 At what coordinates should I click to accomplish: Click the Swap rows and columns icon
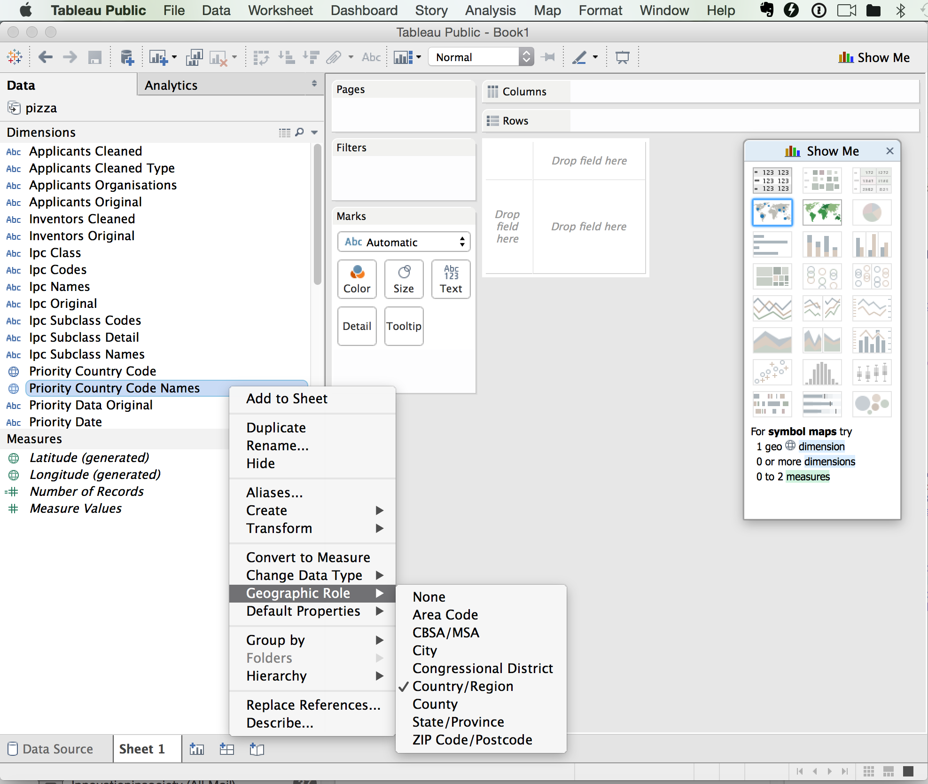[261, 57]
